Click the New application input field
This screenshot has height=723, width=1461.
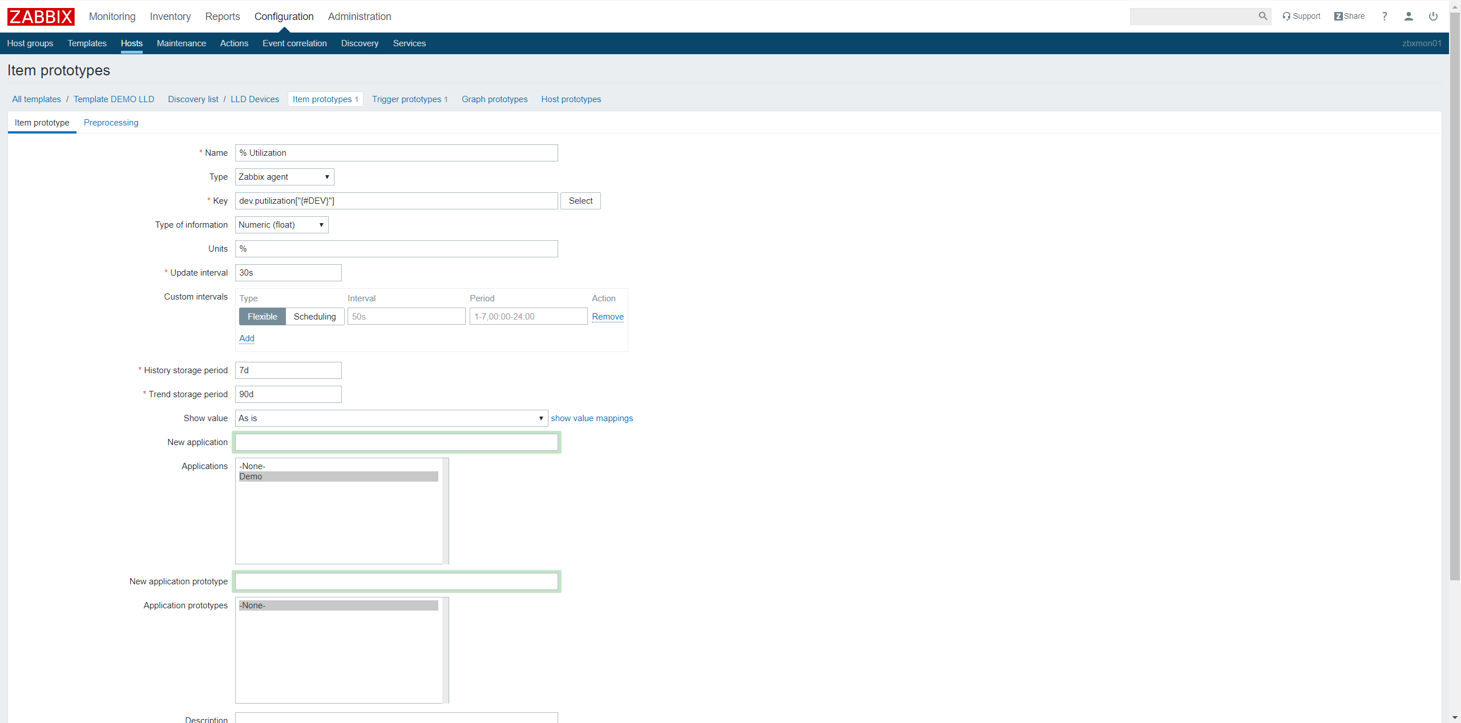tap(396, 442)
